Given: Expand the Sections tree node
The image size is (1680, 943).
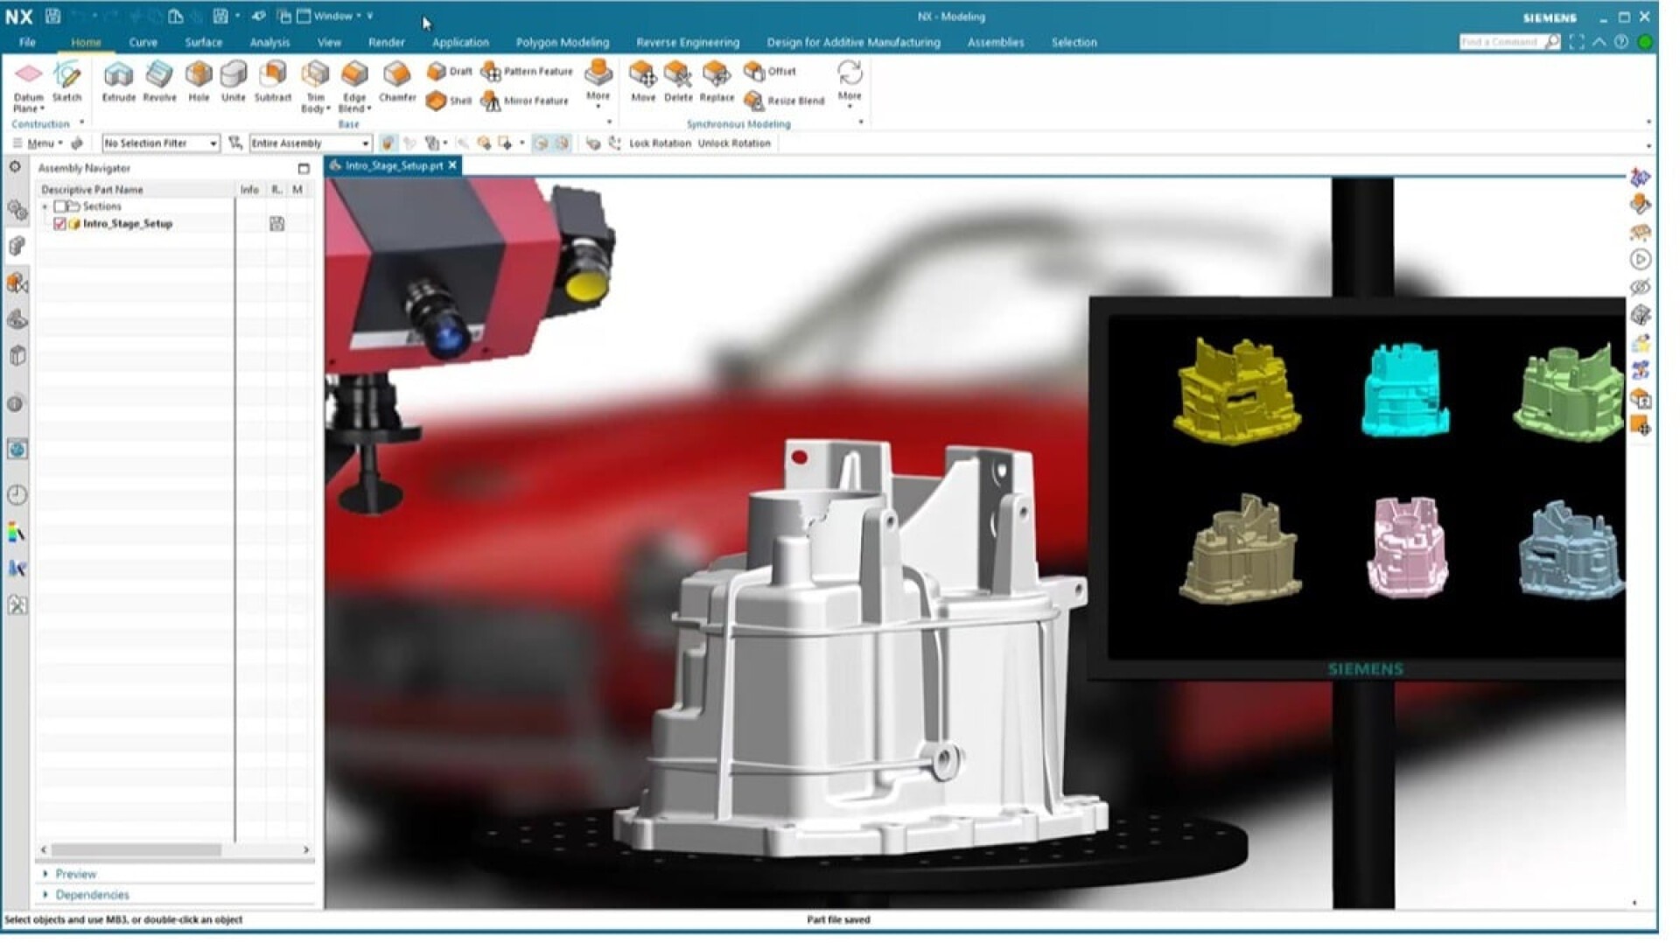Looking at the screenshot, I should [x=45, y=206].
